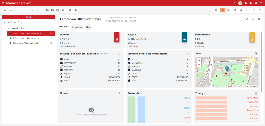
Task: Switch to the Lidé tab
Action: pyautogui.click(x=88, y=27)
